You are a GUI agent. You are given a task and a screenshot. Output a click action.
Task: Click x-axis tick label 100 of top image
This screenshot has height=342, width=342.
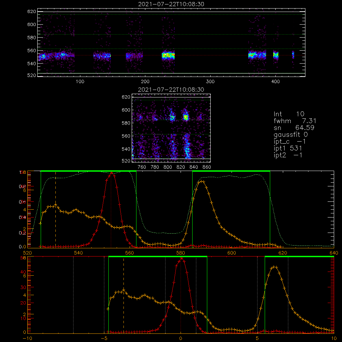point(80,82)
